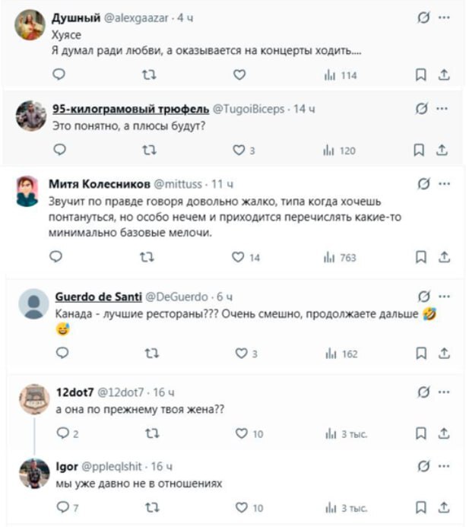466x527 pixels.
Task: Open Guerdo de Santi profile link
Action: 98,296
